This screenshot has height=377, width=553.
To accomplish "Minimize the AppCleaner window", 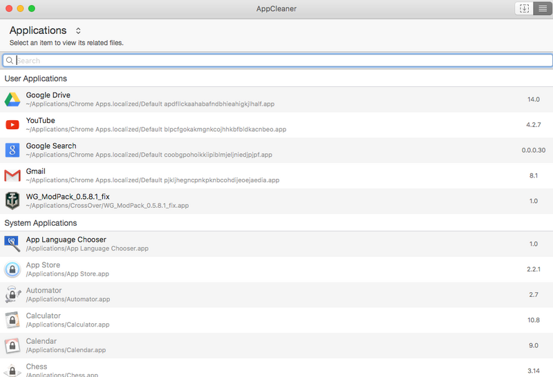I will (x=21, y=8).
